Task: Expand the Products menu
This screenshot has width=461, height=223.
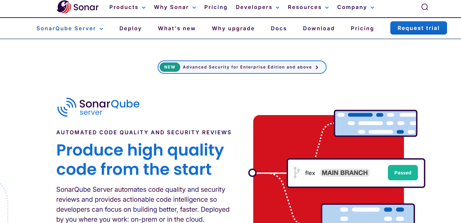Action: click(x=127, y=7)
